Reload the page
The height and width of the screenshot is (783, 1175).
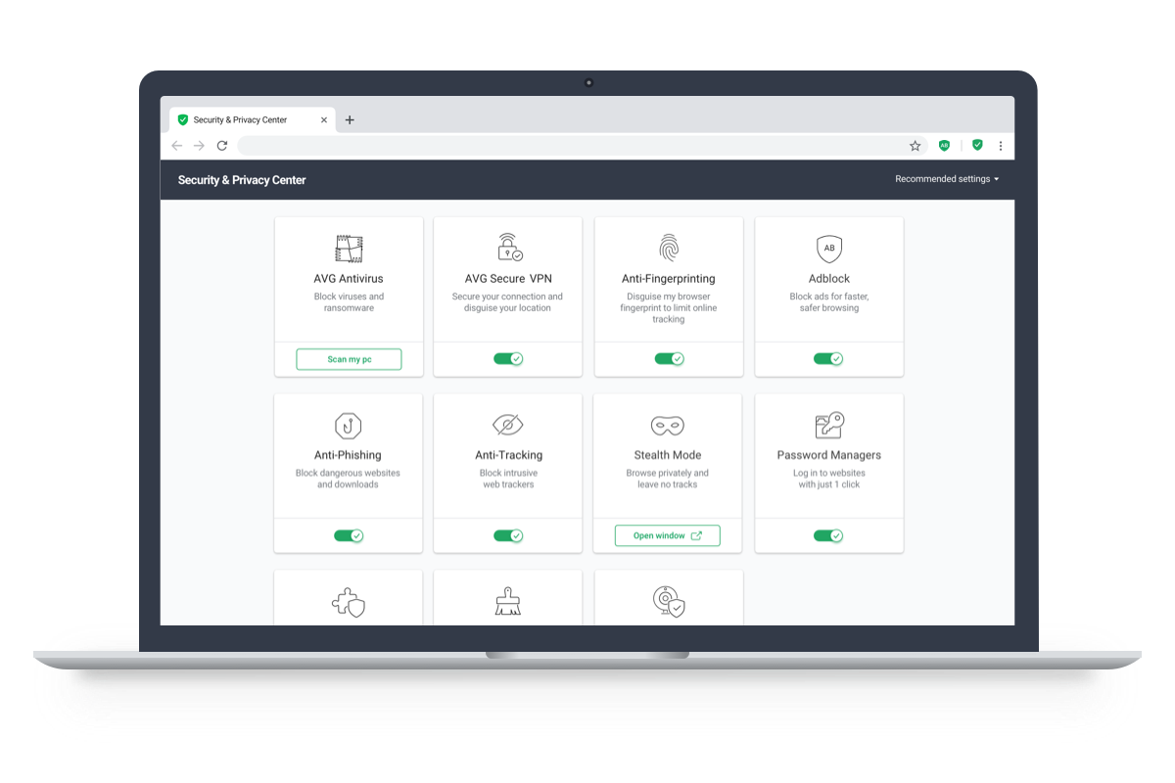pyautogui.click(x=222, y=146)
